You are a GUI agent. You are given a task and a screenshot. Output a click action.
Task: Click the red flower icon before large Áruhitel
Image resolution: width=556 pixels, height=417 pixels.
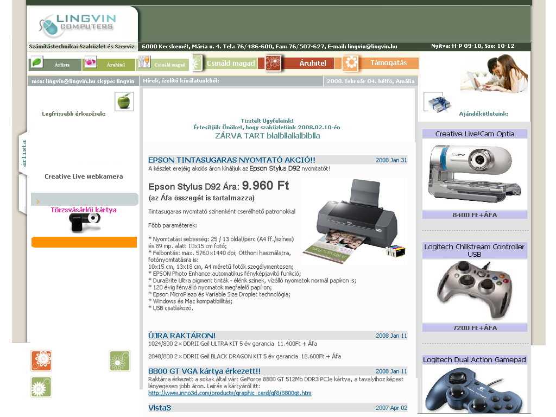click(273, 63)
